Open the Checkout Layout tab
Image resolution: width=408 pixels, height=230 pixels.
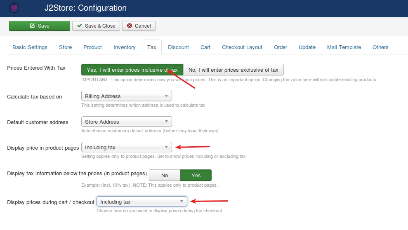242,47
